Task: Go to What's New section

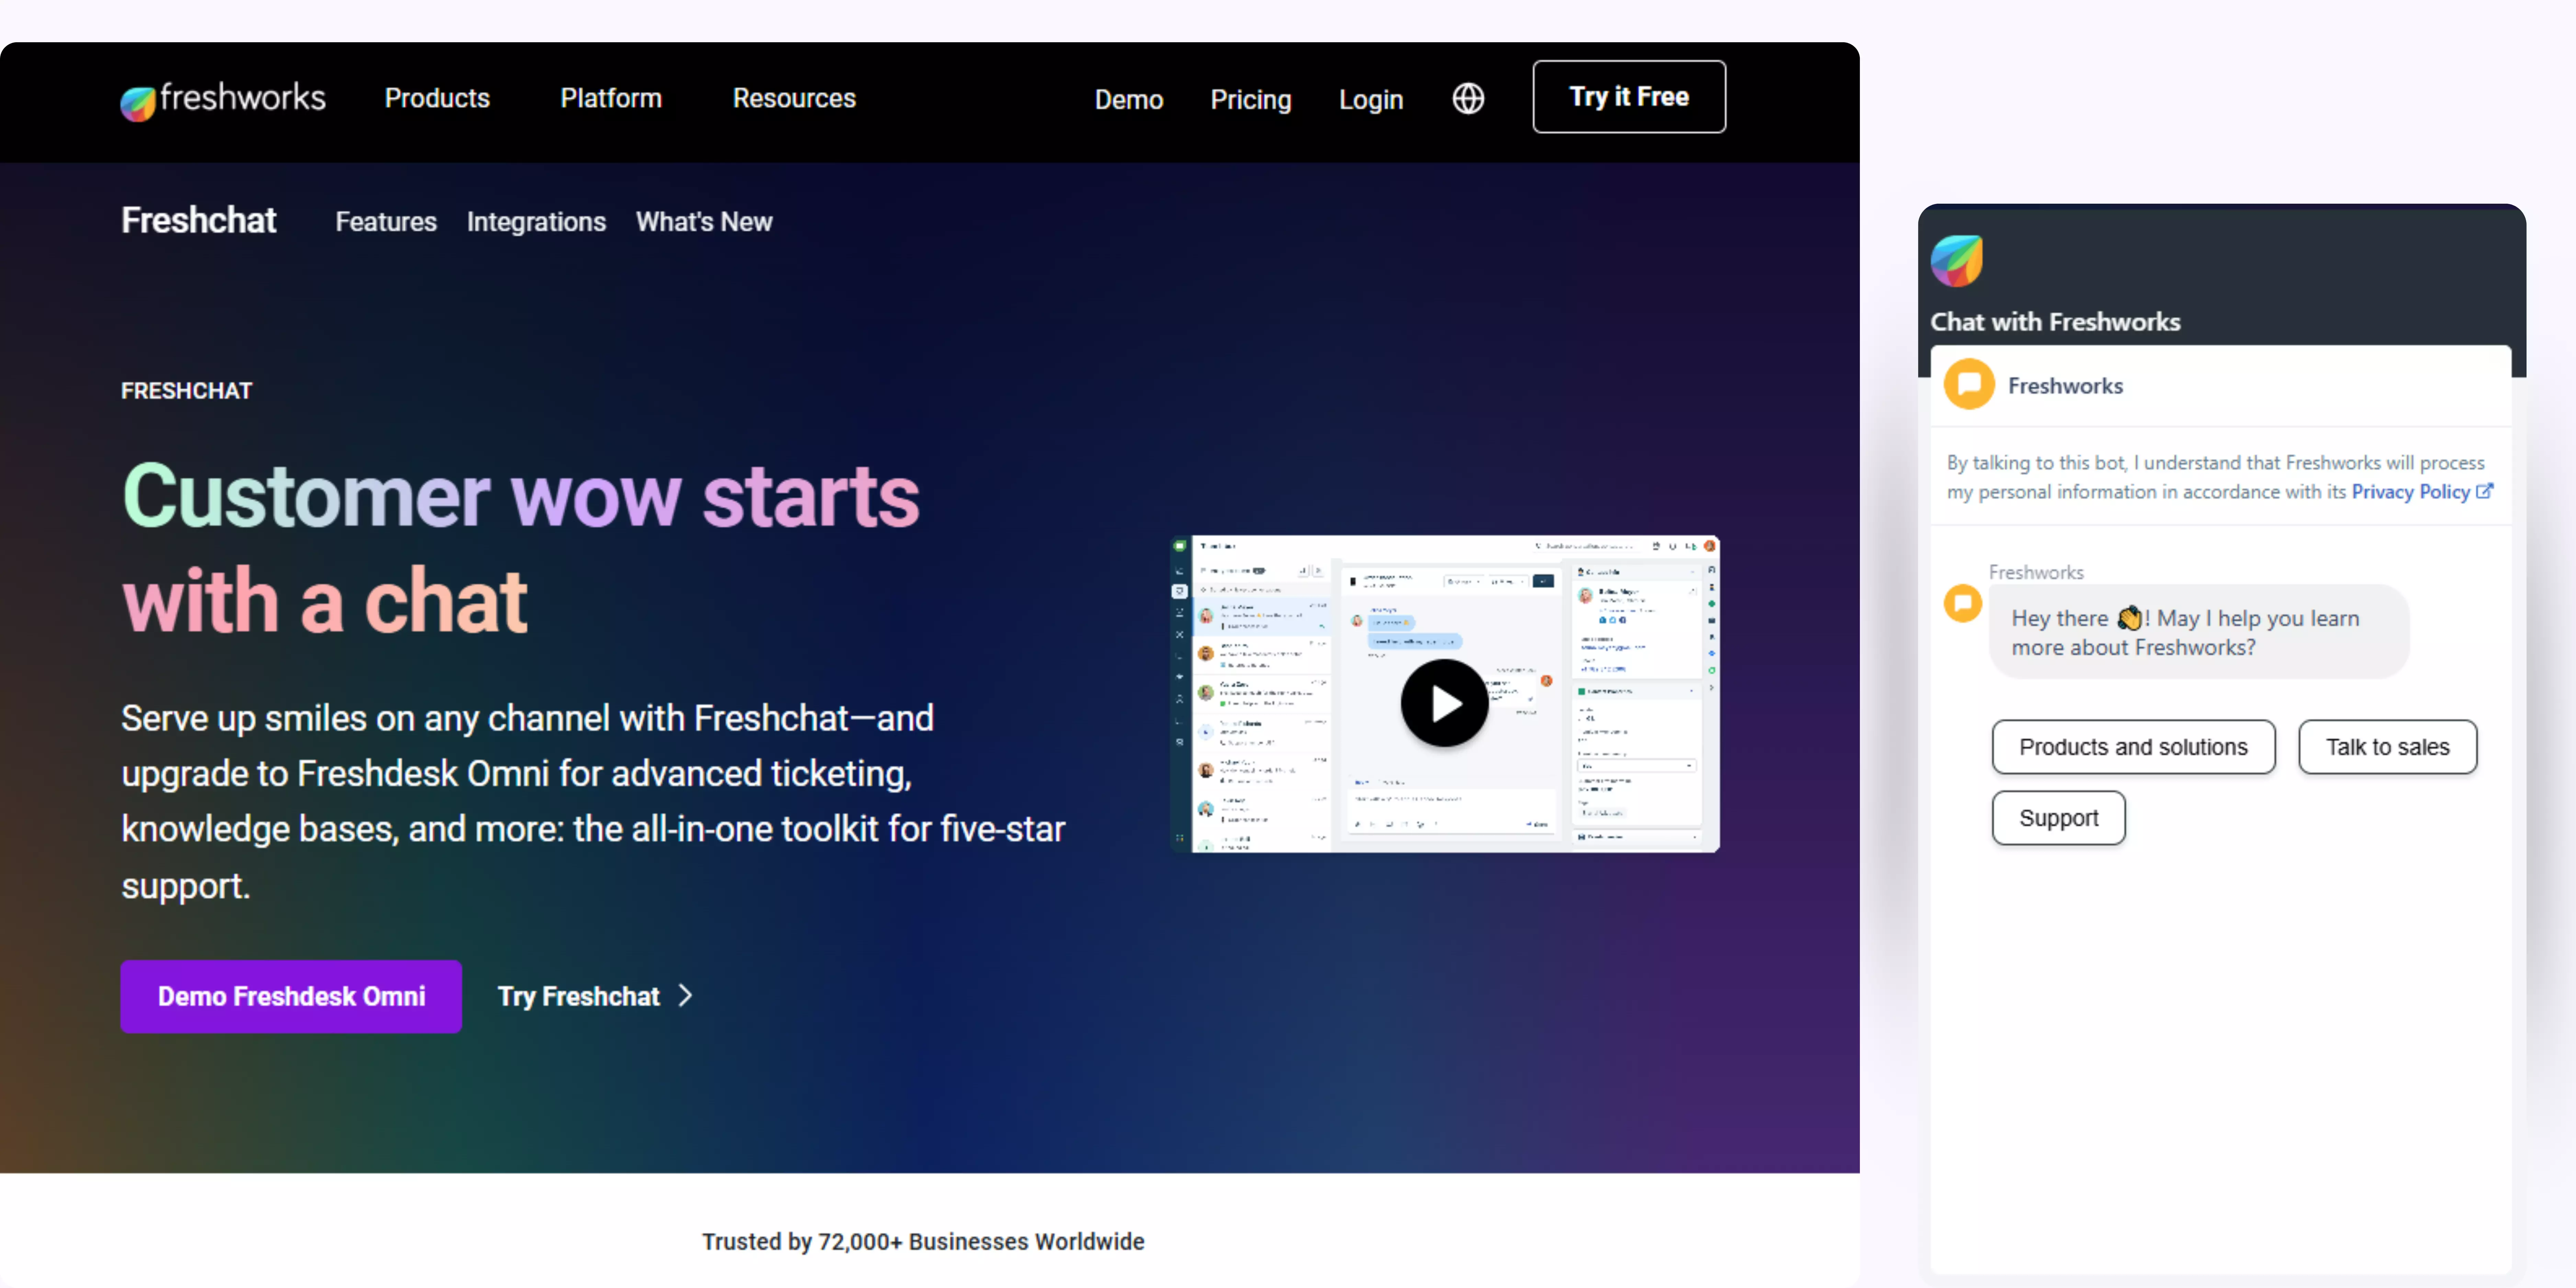Action: (704, 222)
